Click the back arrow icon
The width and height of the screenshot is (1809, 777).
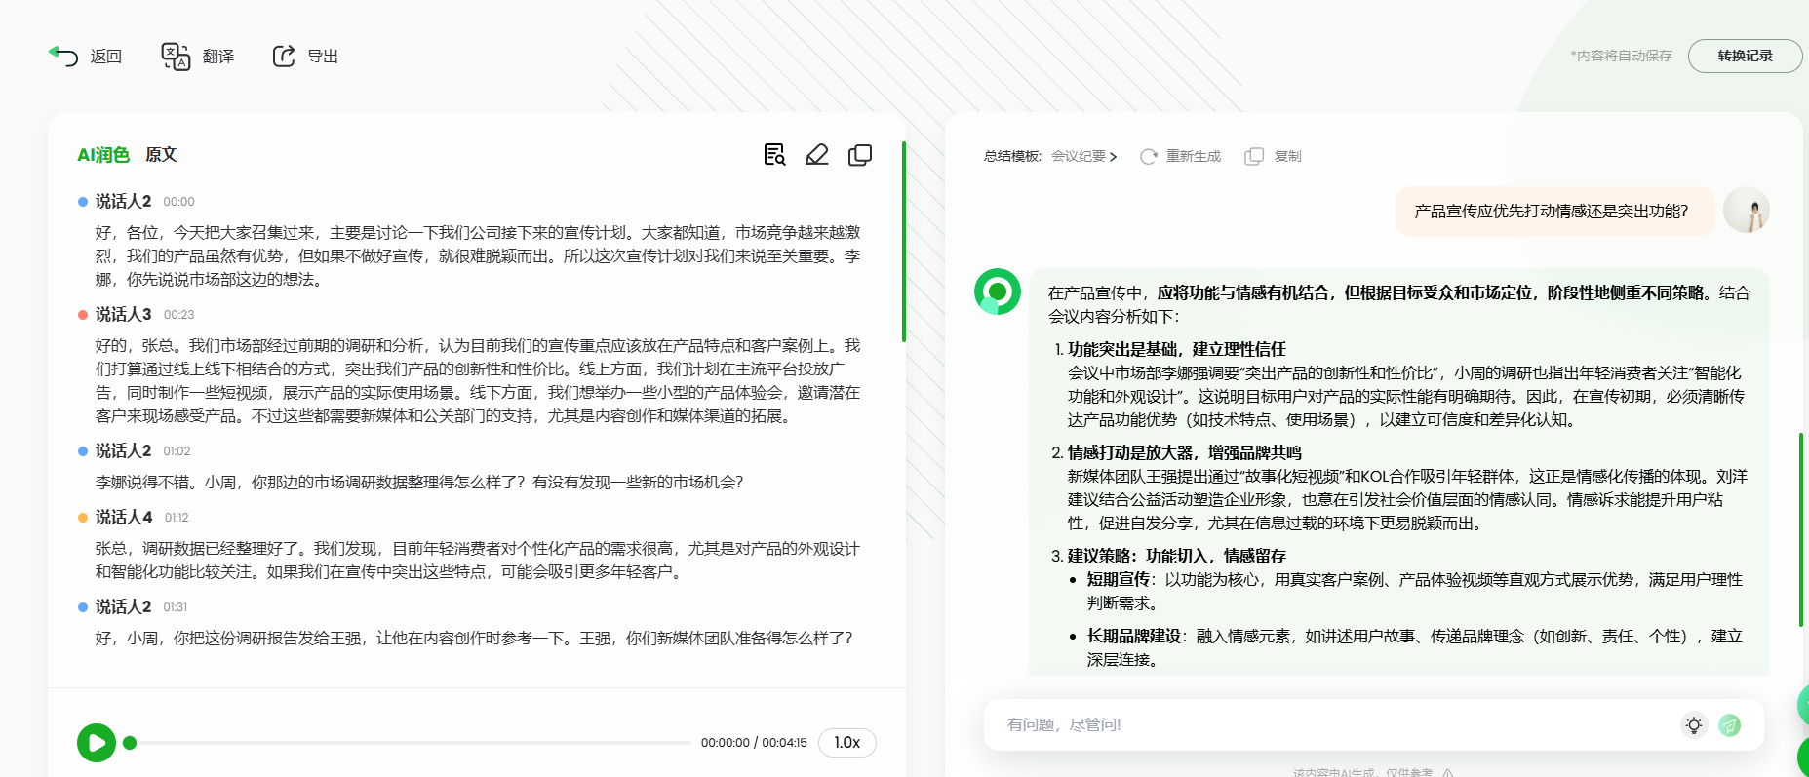[x=63, y=56]
